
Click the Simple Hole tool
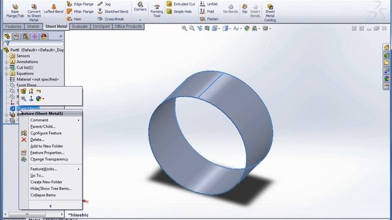pyautogui.click(x=179, y=12)
